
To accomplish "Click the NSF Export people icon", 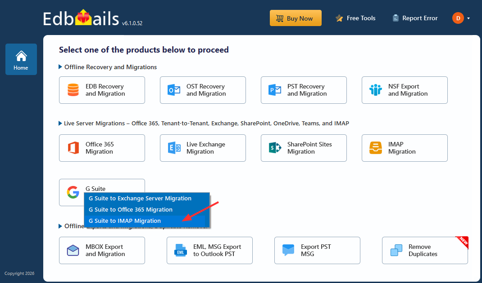I will tap(375, 90).
